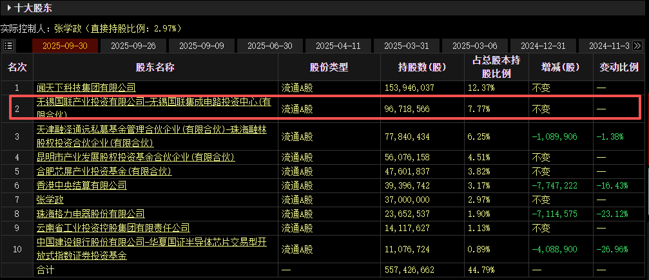The height and width of the screenshot is (280, 649).
Task: Click the -26.96% change ratio
Action: 612,249
